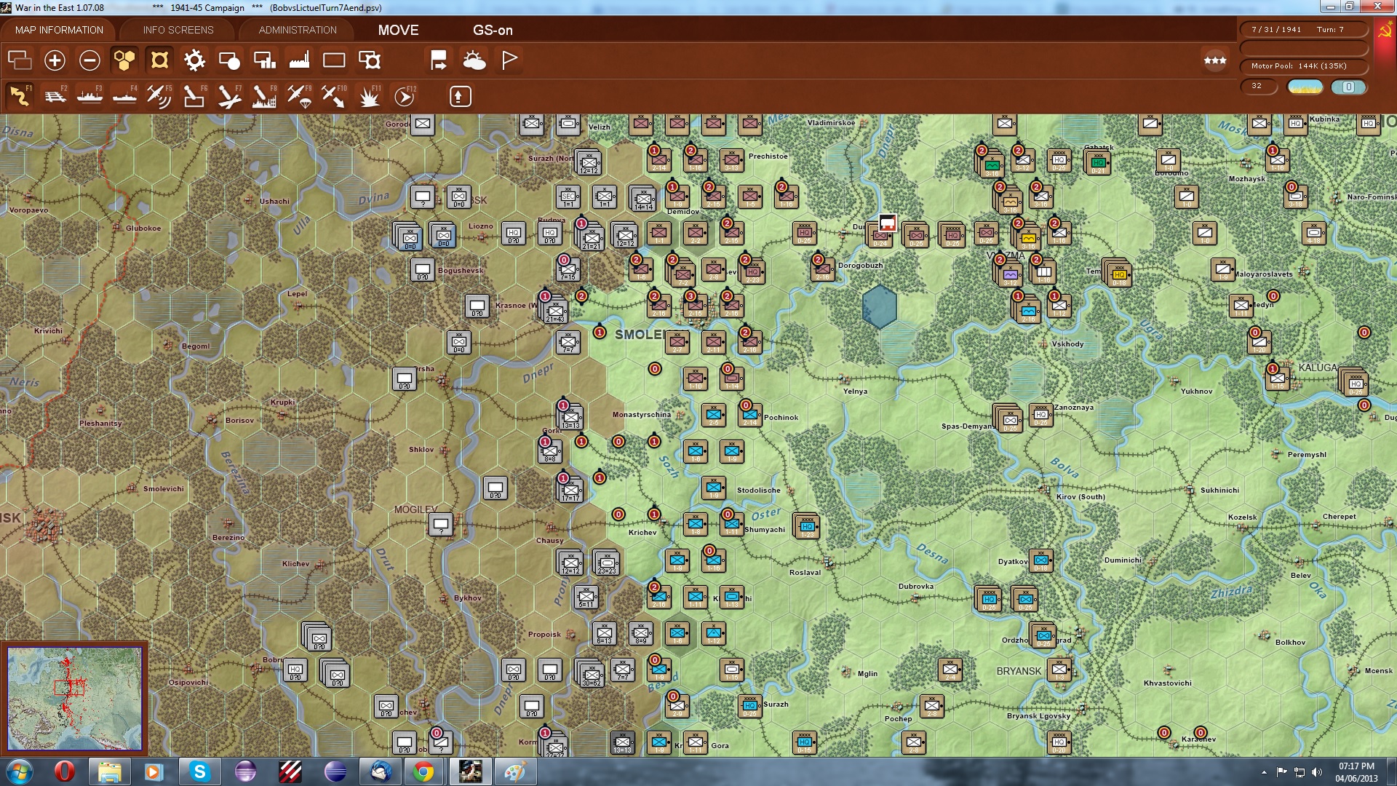Open the Windows Start button
This screenshot has width=1397, height=786.
point(20,771)
